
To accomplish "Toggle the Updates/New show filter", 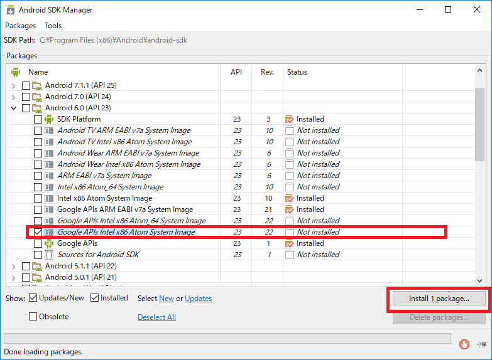I will 33,298.
